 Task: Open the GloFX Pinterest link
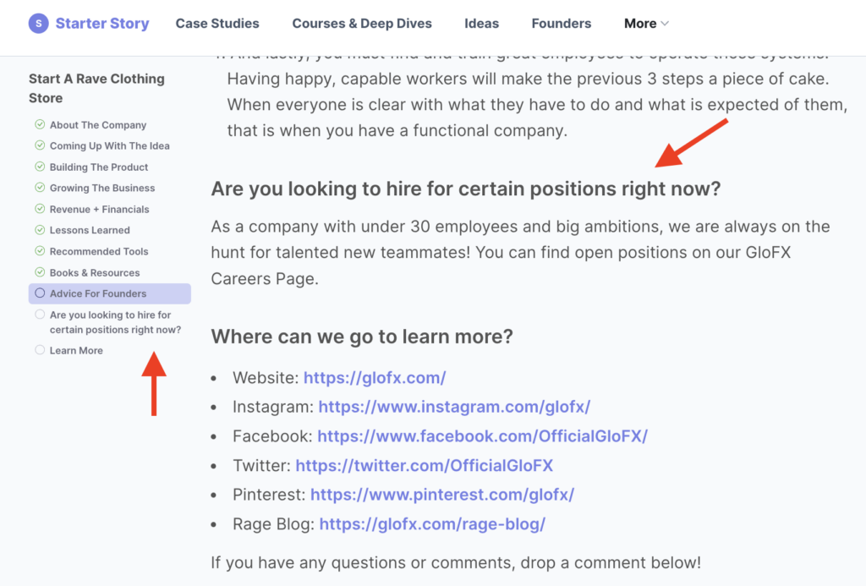pos(441,495)
